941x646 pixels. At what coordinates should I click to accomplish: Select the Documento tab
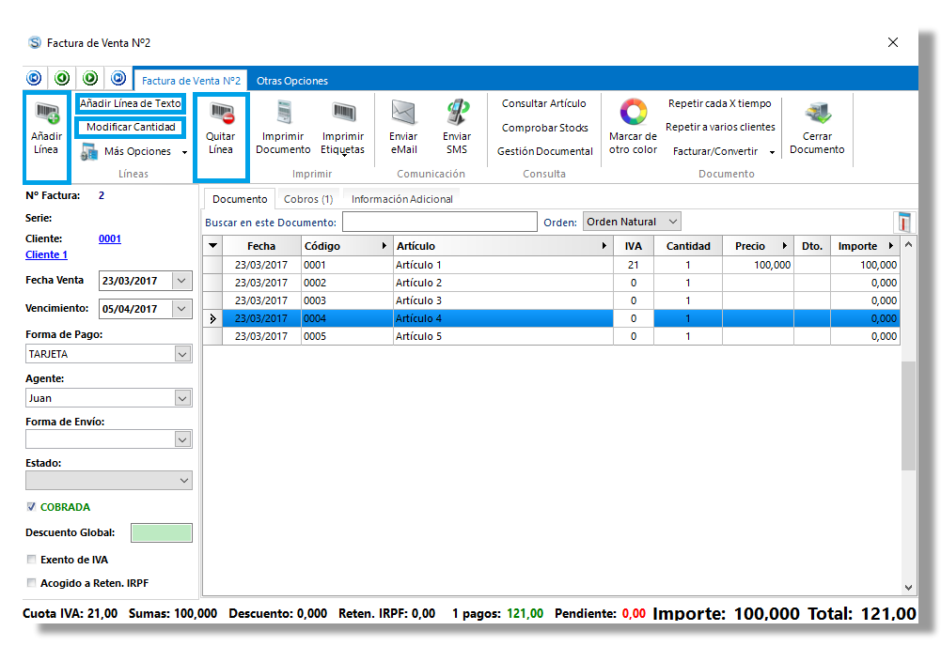[240, 199]
